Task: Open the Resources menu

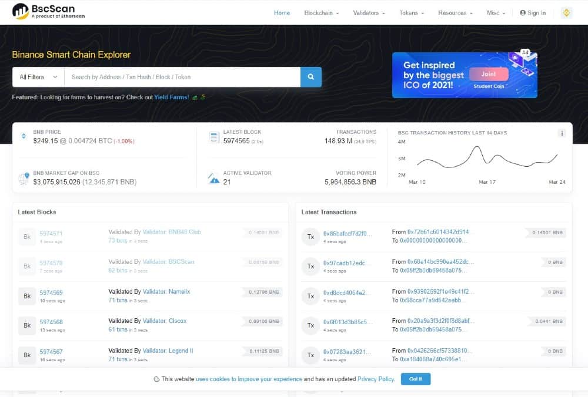Action: click(455, 13)
